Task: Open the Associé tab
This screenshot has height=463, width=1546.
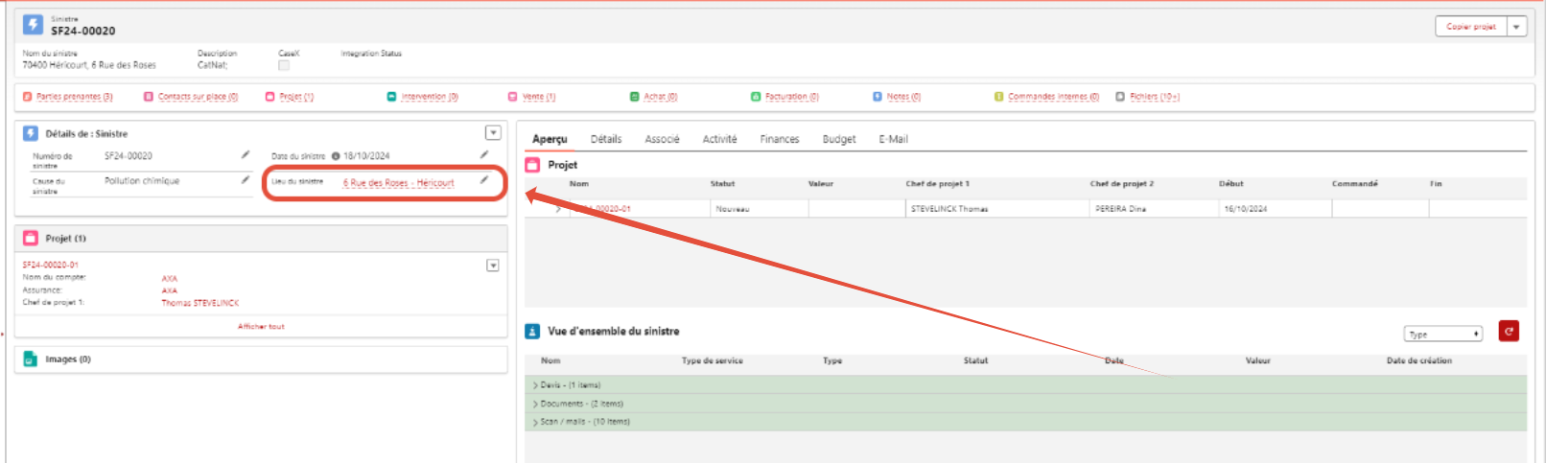Action: (x=662, y=139)
